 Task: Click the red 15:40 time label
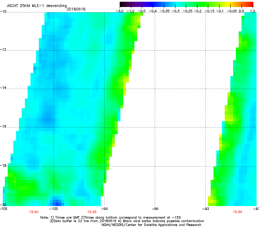tap(34, 212)
